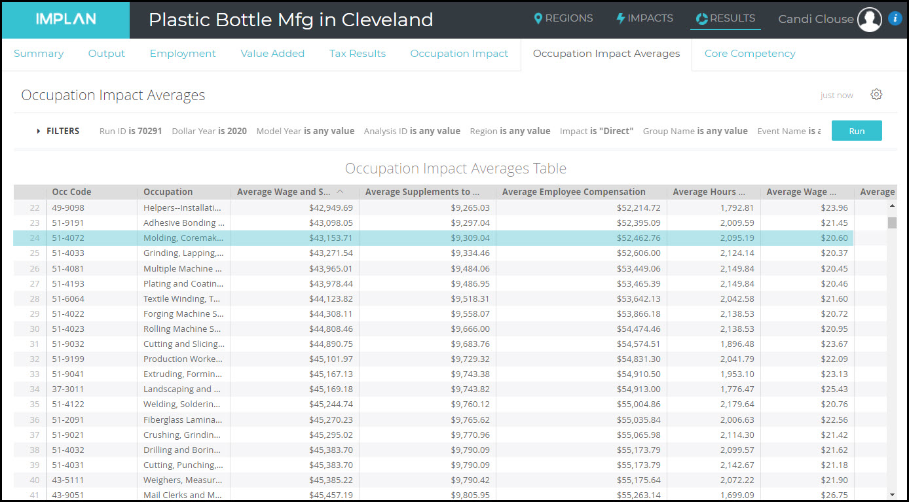Click occupation Weighers, Measur...
The image size is (909, 502).
pyautogui.click(x=183, y=480)
